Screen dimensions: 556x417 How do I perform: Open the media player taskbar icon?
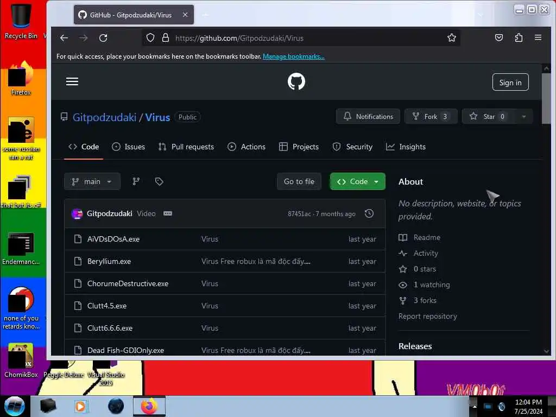[80, 406]
